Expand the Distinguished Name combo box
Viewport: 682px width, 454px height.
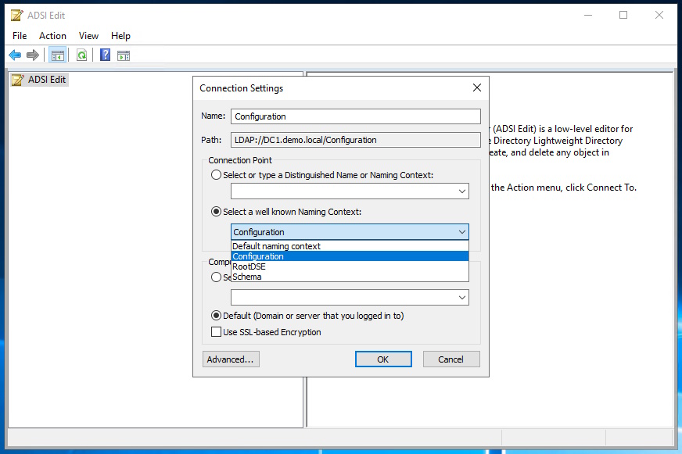[462, 191]
